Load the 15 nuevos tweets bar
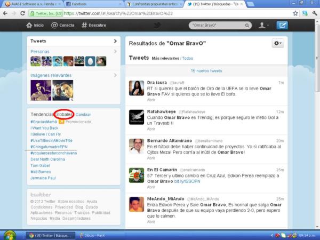The height and width of the screenshot is (240, 320). tap(206, 71)
